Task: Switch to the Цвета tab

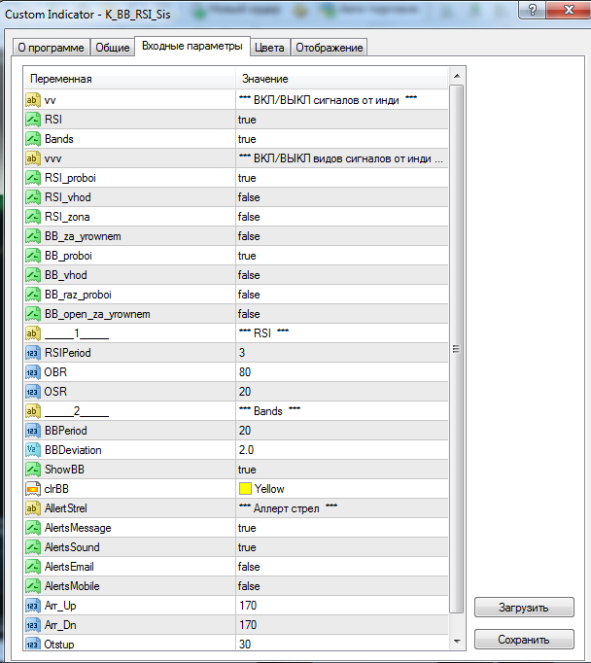Action: coord(269,48)
